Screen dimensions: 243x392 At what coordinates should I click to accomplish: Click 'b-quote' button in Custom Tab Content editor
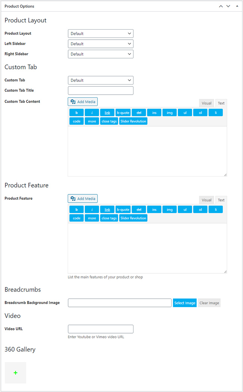(123, 113)
